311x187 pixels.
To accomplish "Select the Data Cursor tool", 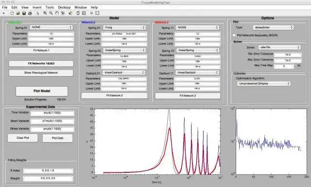I will 70,13.
